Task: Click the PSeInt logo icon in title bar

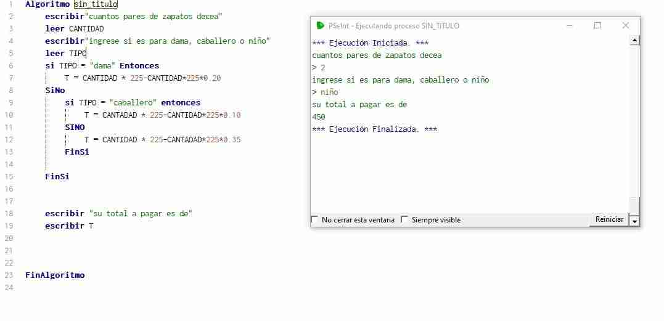Action: [x=321, y=25]
